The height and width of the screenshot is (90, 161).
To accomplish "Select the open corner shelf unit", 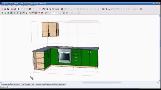I will click(x=39, y=61).
